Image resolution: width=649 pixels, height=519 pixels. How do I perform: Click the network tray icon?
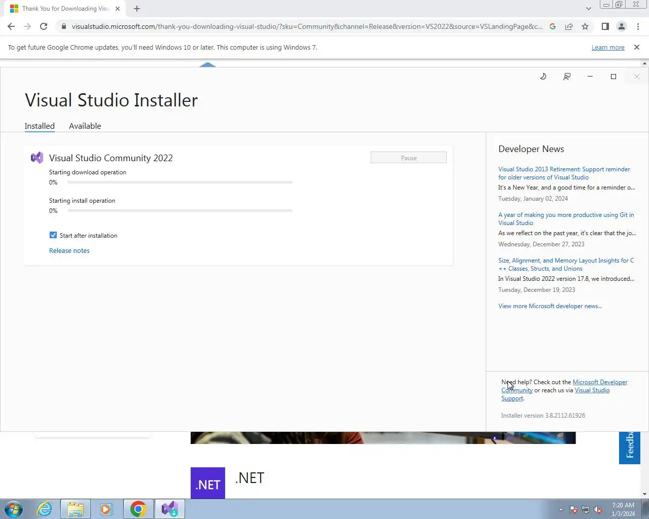click(x=586, y=510)
